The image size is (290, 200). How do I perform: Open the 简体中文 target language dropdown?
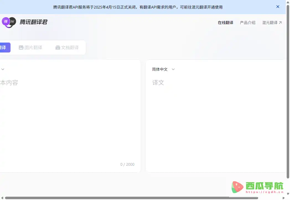click(163, 69)
